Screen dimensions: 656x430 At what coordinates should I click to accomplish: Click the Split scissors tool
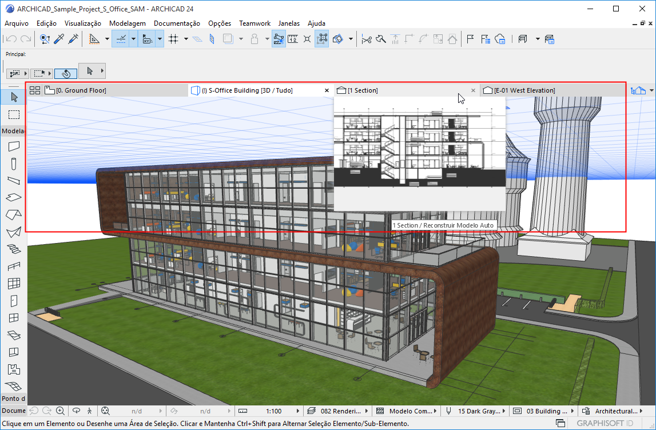[x=367, y=39]
